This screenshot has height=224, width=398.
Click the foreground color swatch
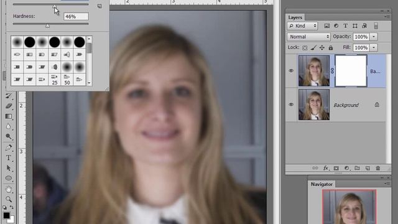point(6,215)
